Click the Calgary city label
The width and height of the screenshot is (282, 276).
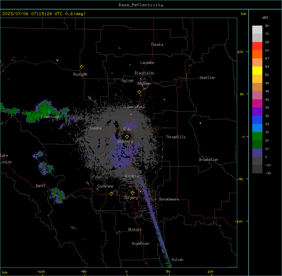coord(131,198)
